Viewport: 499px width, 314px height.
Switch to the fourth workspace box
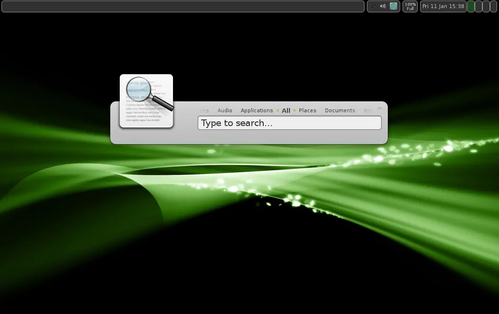pyautogui.click(x=493, y=6)
